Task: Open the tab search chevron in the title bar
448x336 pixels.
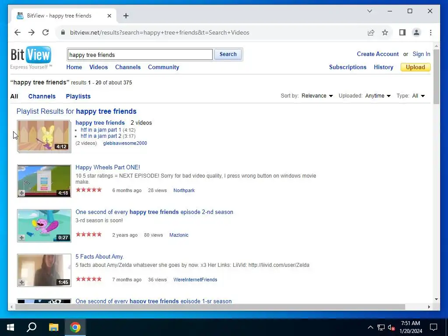Action: tap(370, 11)
